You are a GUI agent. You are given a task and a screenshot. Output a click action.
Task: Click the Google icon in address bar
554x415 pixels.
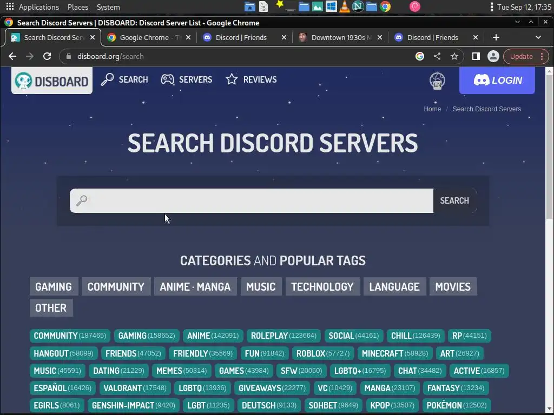(420, 56)
